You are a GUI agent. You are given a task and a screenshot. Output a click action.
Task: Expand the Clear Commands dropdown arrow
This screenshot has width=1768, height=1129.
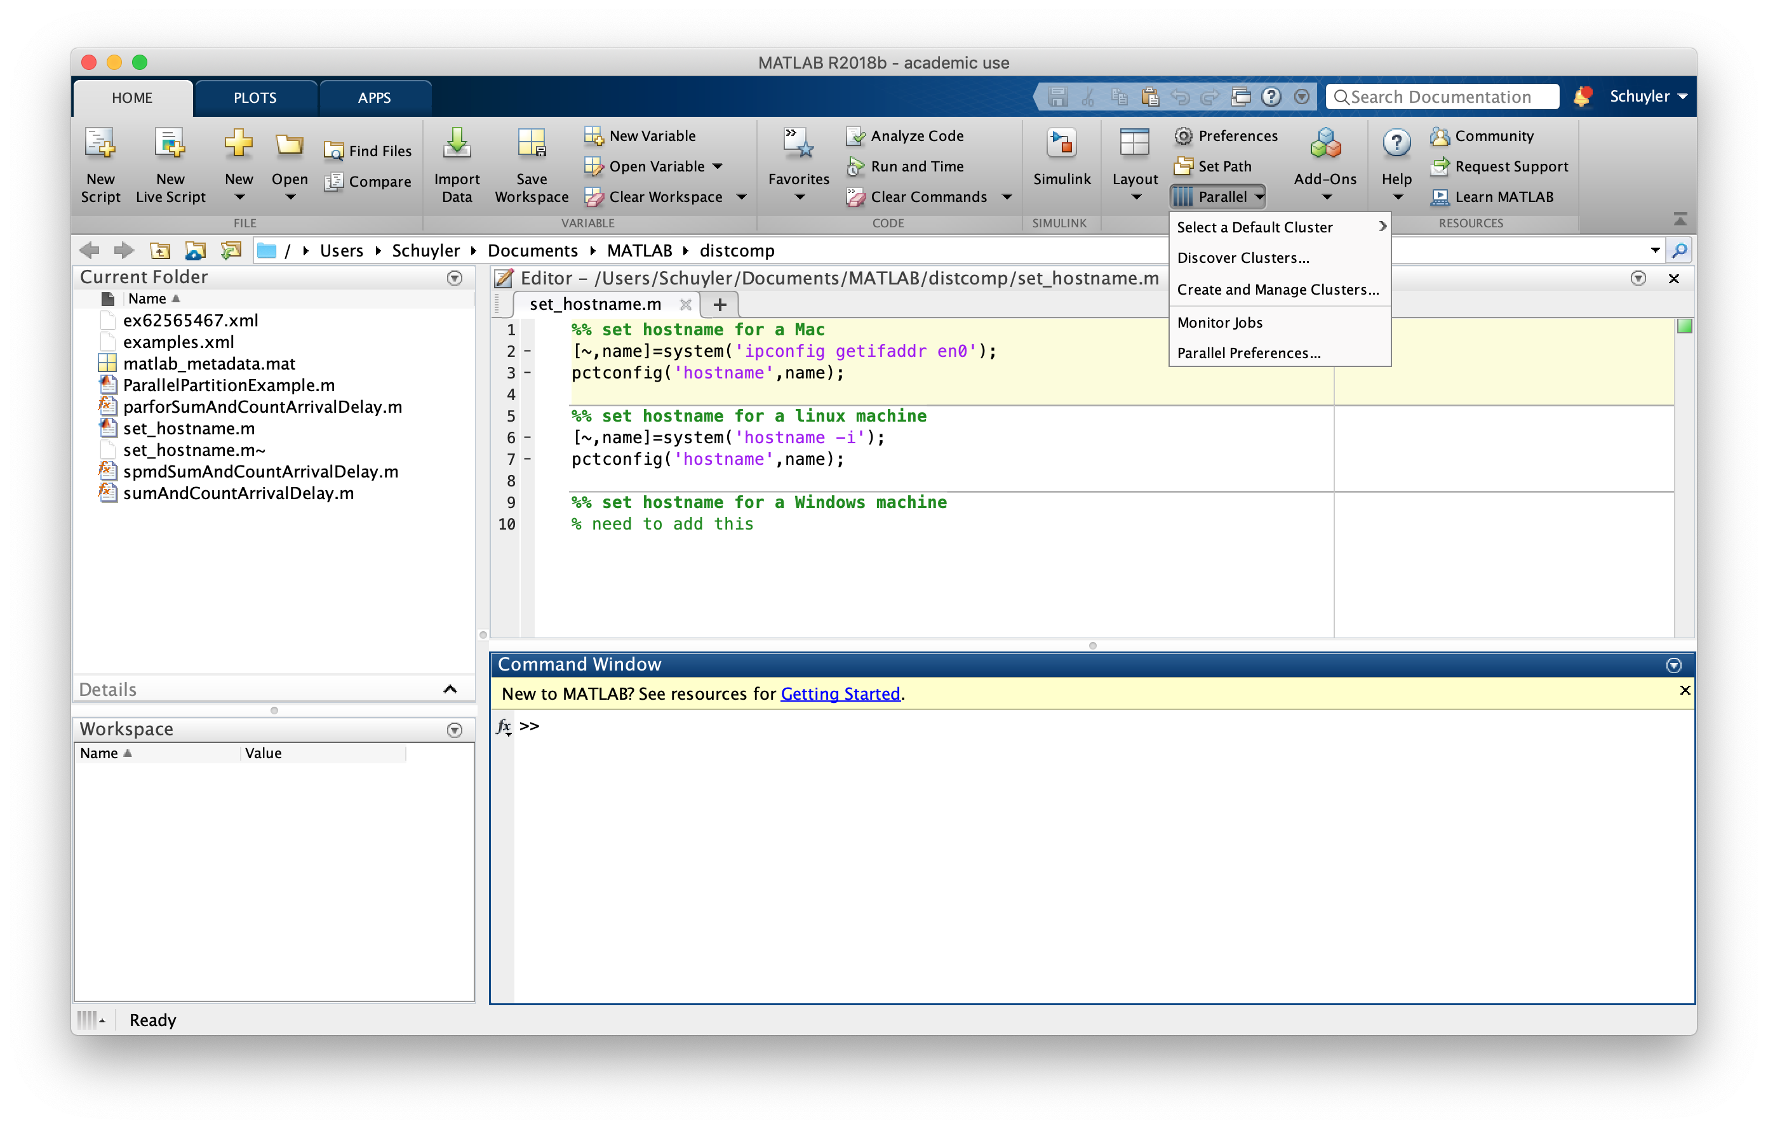pyautogui.click(x=1007, y=197)
